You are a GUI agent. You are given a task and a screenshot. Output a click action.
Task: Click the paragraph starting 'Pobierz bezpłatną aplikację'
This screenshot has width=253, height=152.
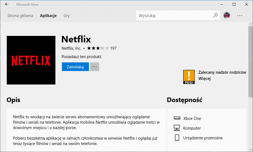pyautogui.click(x=85, y=141)
